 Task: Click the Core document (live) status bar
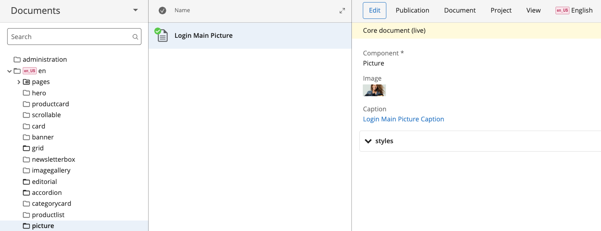(476, 31)
